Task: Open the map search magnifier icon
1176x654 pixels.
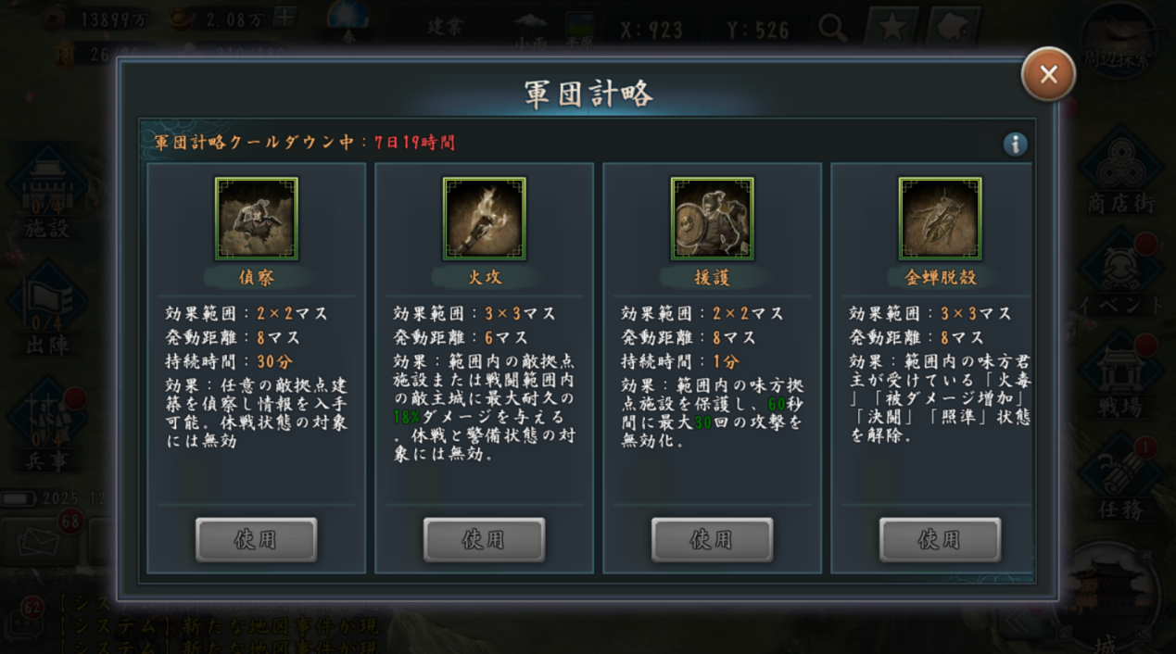Action: (x=832, y=29)
